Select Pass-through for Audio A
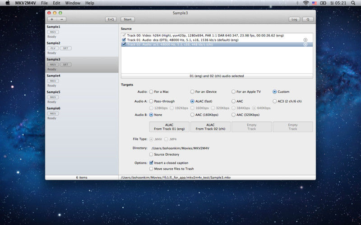This screenshot has height=225, width=361. pos(151,101)
